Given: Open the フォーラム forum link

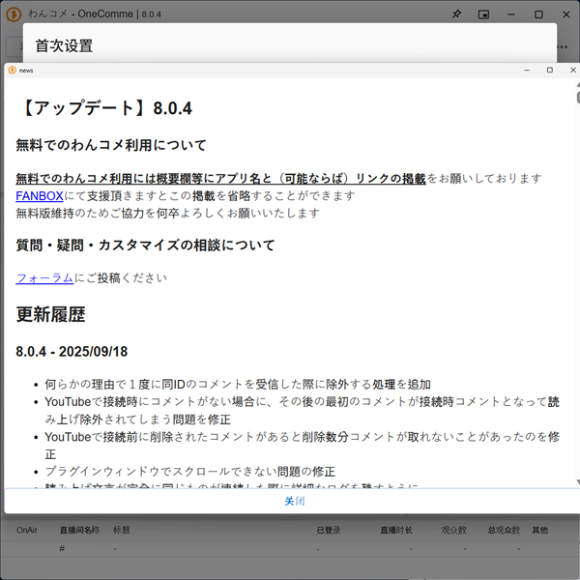Looking at the screenshot, I should point(44,278).
